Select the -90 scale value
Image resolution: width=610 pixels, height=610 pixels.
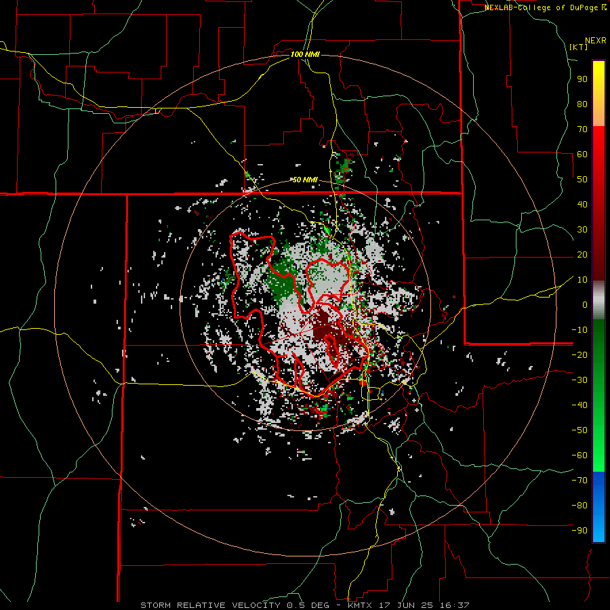(x=579, y=531)
